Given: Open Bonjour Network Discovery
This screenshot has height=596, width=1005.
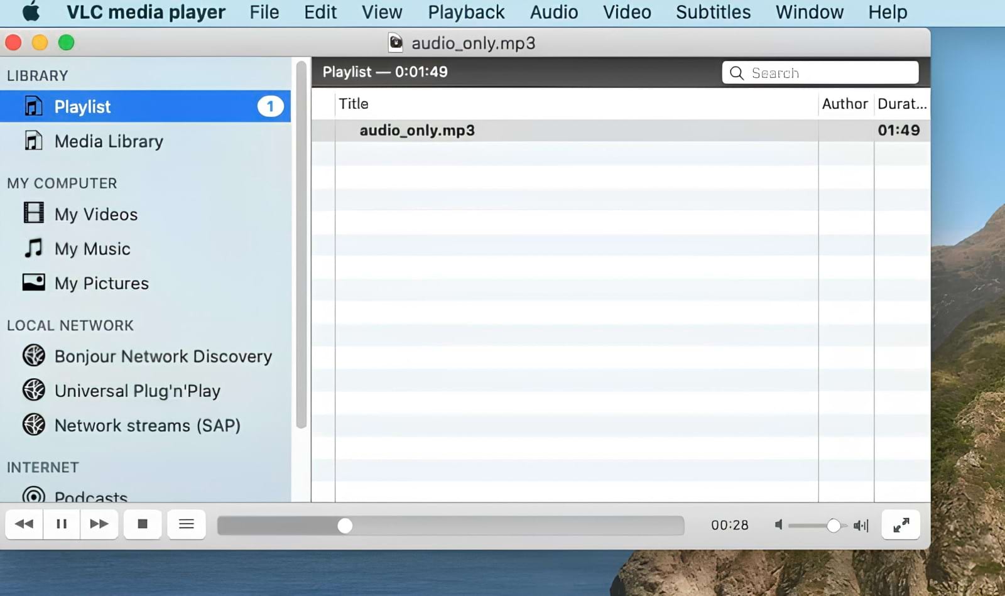Looking at the screenshot, I should click(163, 356).
